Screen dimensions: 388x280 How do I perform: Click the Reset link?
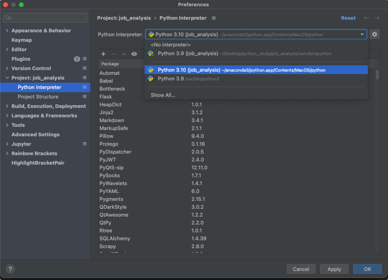click(x=348, y=18)
